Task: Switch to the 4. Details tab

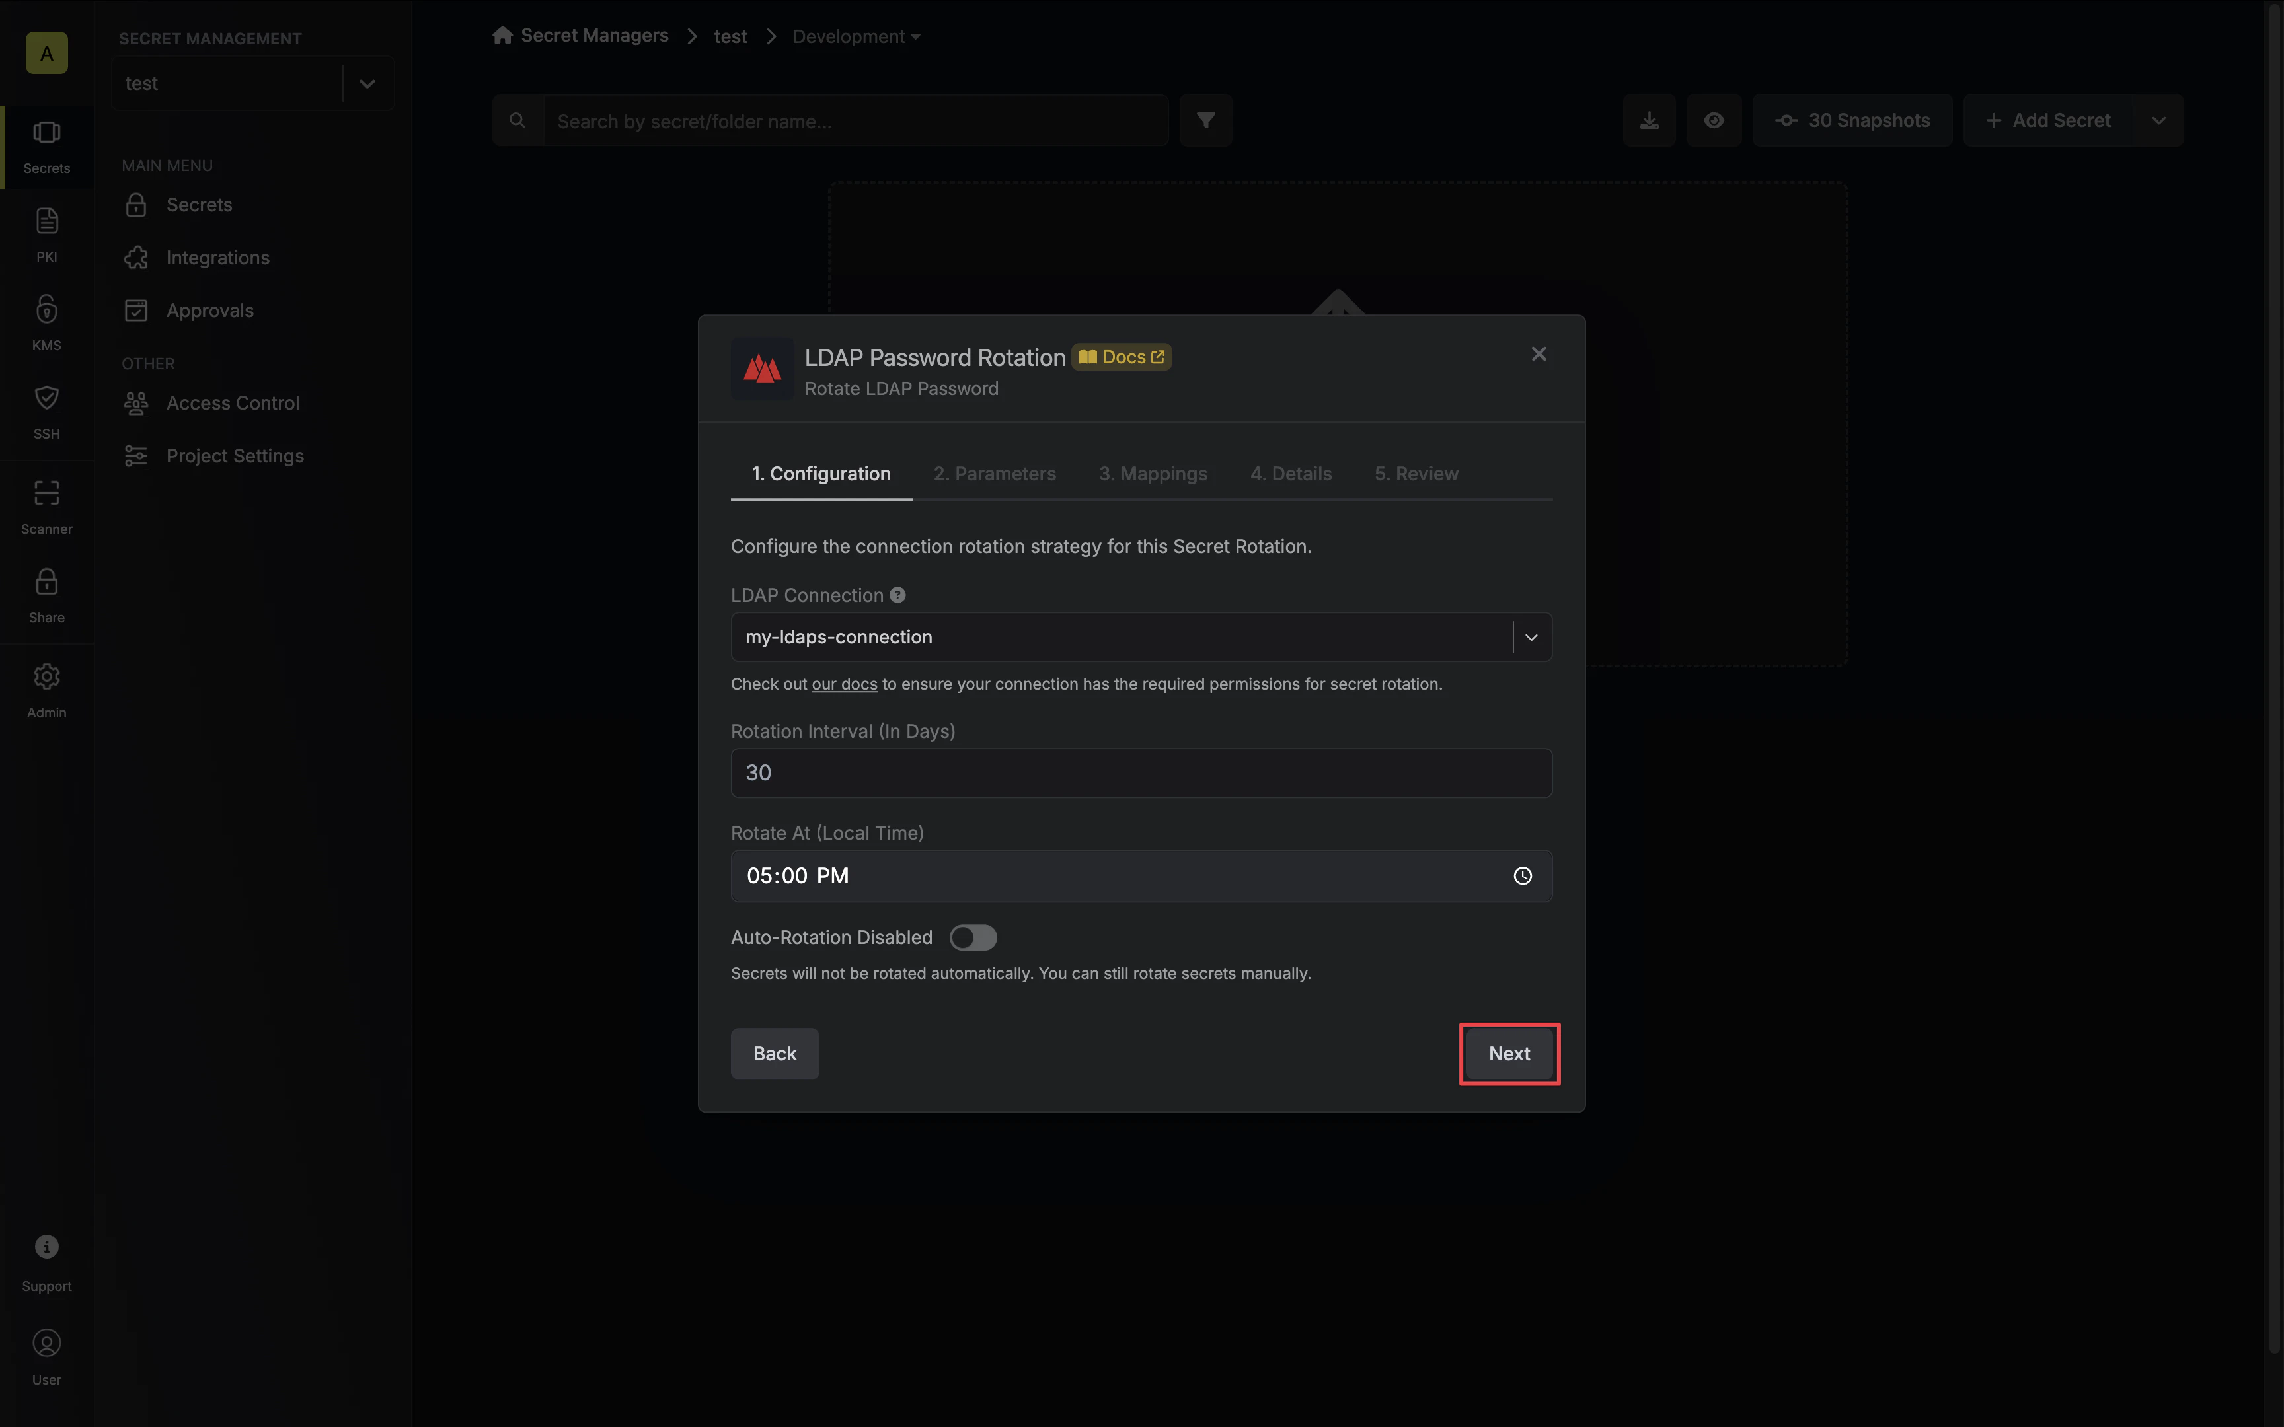Action: point(1291,474)
